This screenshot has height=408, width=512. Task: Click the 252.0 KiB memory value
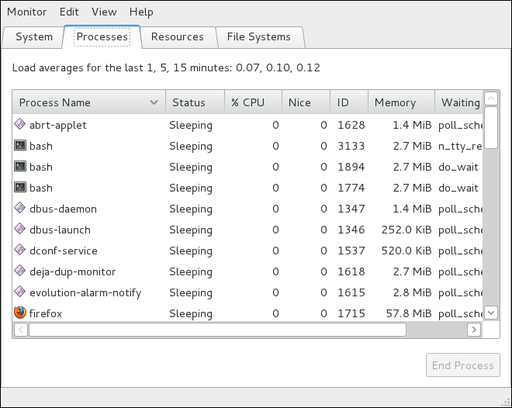coord(406,230)
